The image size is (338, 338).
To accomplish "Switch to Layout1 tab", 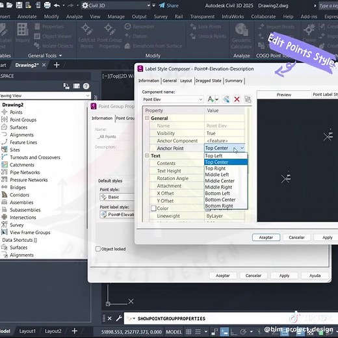I will pos(27,331).
